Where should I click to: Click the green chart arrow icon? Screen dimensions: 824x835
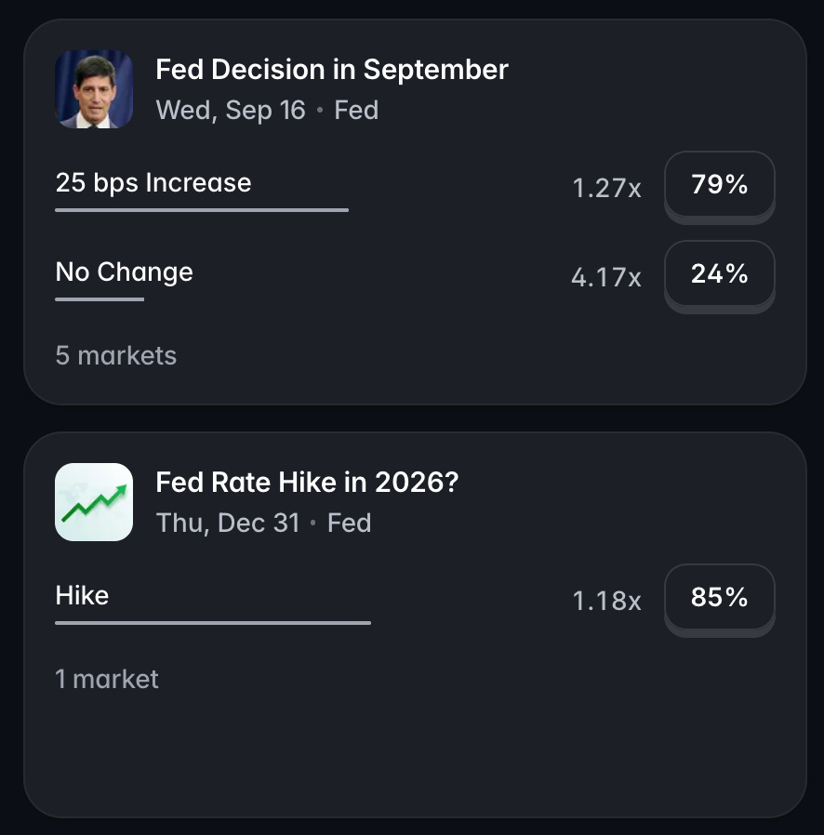tap(94, 502)
